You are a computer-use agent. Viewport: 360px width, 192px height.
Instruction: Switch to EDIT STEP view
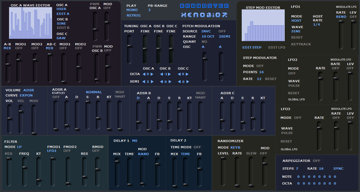252,48
